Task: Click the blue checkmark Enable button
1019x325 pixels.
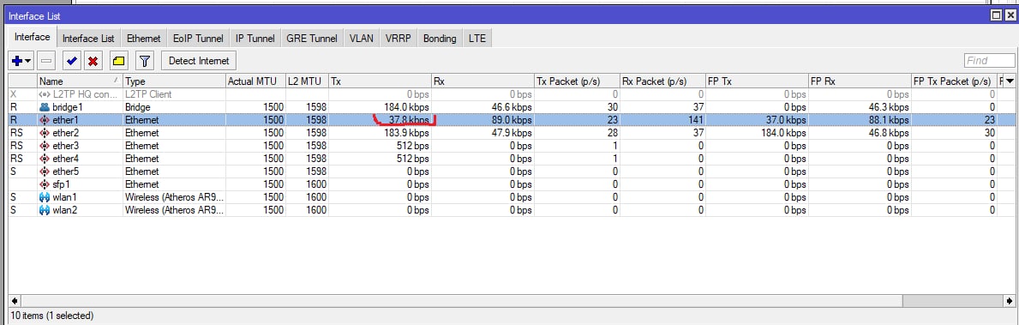Action: 71,60
